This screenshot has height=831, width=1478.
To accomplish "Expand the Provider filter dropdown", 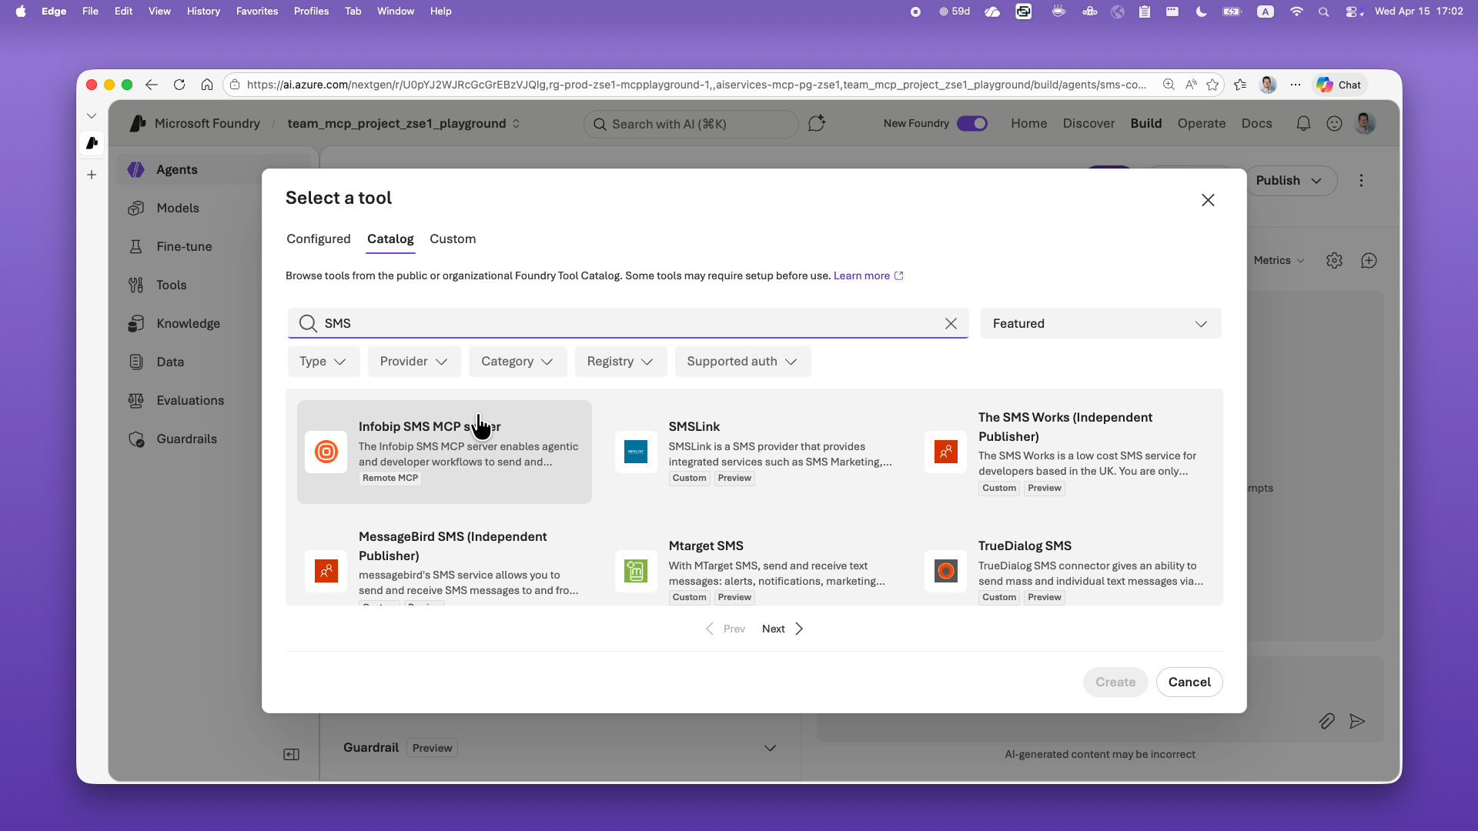I will coord(413,362).
